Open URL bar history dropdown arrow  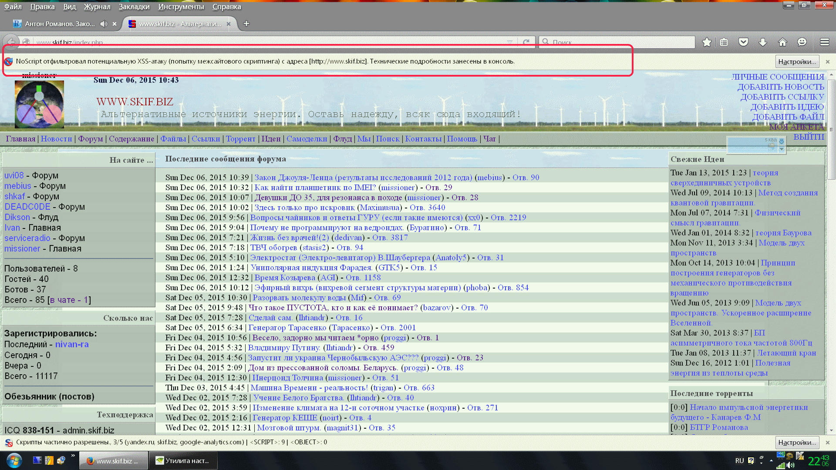pos(509,42)
